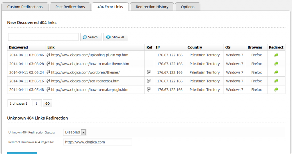The width and height of the screenshot is (292, 154).
Task: Focus the 404 links search field
Action: point(43,37)
